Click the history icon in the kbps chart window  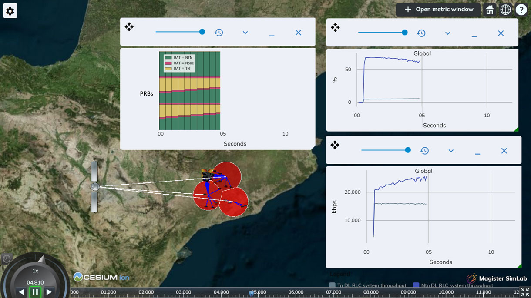point(424,151)
